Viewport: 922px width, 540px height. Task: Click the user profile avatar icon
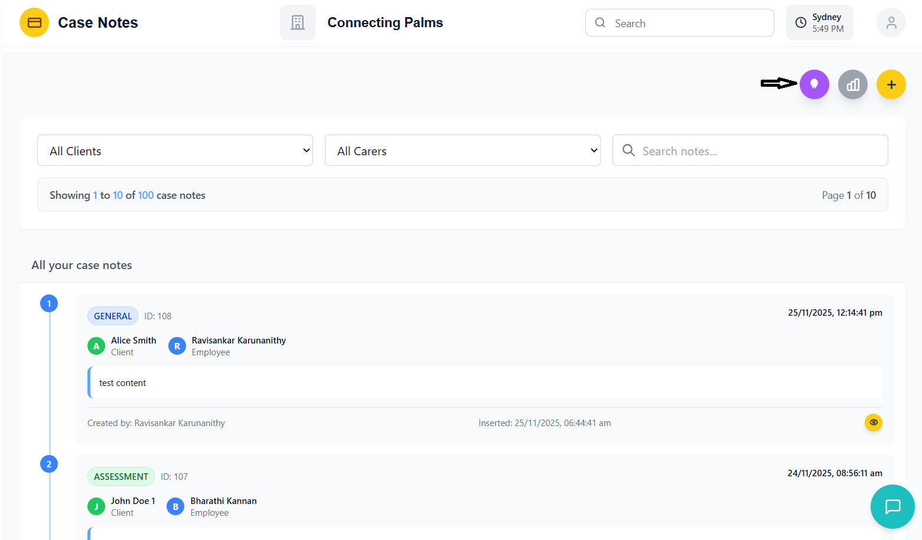pyautogui.click(x=891, y=23)
